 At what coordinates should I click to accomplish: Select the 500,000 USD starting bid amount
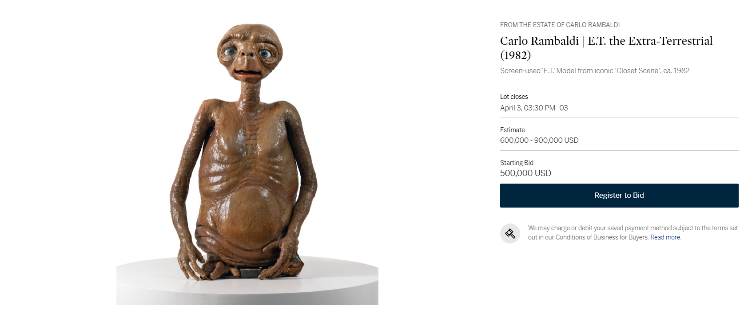click(x=525, y=173)
